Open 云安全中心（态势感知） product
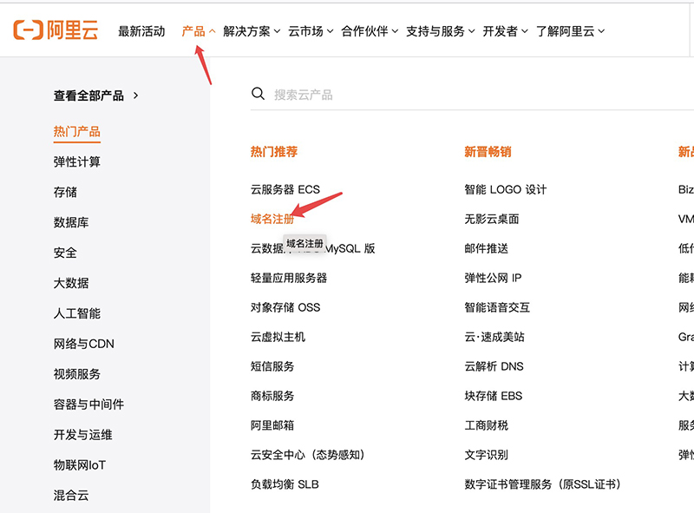 point(308,455)
